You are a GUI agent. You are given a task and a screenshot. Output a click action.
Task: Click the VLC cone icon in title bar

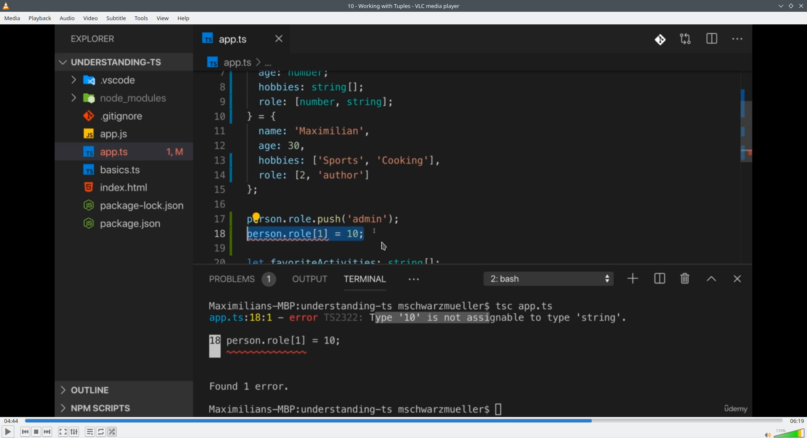point(6,6)
